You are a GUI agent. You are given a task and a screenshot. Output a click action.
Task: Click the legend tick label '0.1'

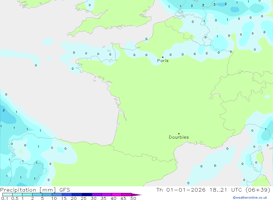[5, 198]
